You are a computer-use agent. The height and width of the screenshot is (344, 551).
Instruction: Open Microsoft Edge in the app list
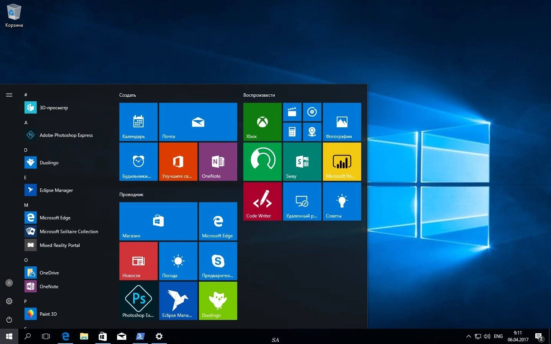click(67, 218)
